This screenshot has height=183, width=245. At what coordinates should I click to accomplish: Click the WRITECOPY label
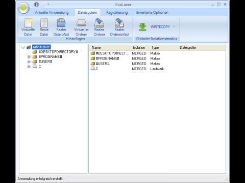(x=160, y=27)
